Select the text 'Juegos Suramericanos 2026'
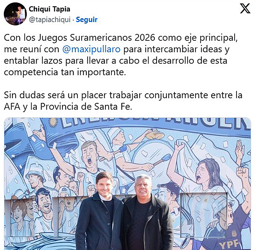The width and height of the screenshot is (255, 250). click(x=97, y=38)
